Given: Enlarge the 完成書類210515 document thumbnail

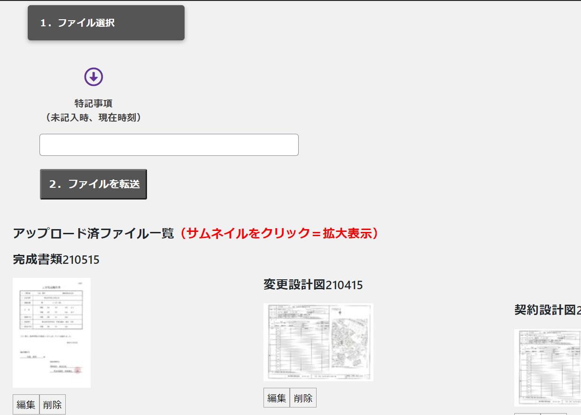Looking at the screenshot, I should [x=52, y=332].
